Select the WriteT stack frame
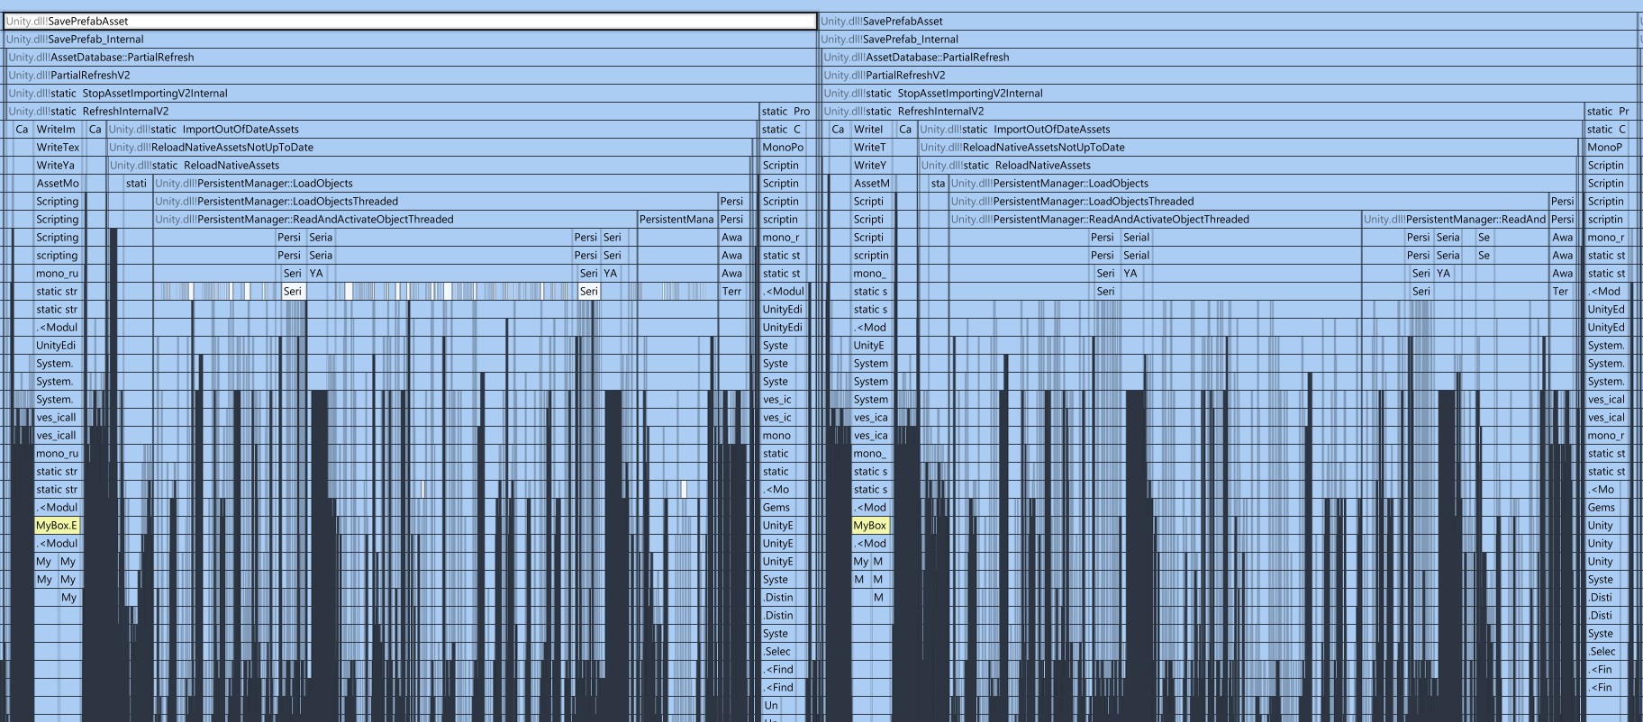1643x722 pixels. (870, 148)
